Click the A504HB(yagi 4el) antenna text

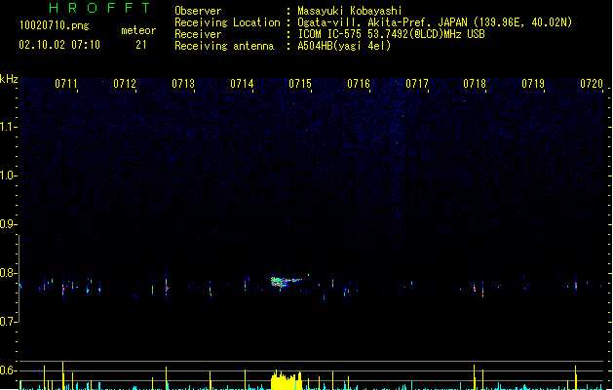tap(344, 46)
